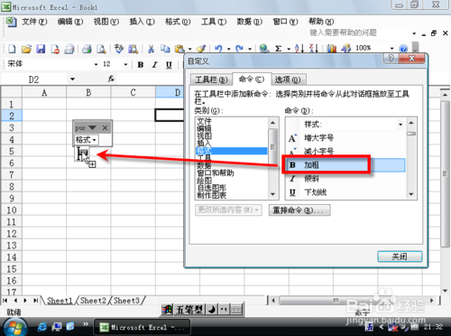
Task: Click the Microsoft Excel taskbar button
Action: pos(143,327)
